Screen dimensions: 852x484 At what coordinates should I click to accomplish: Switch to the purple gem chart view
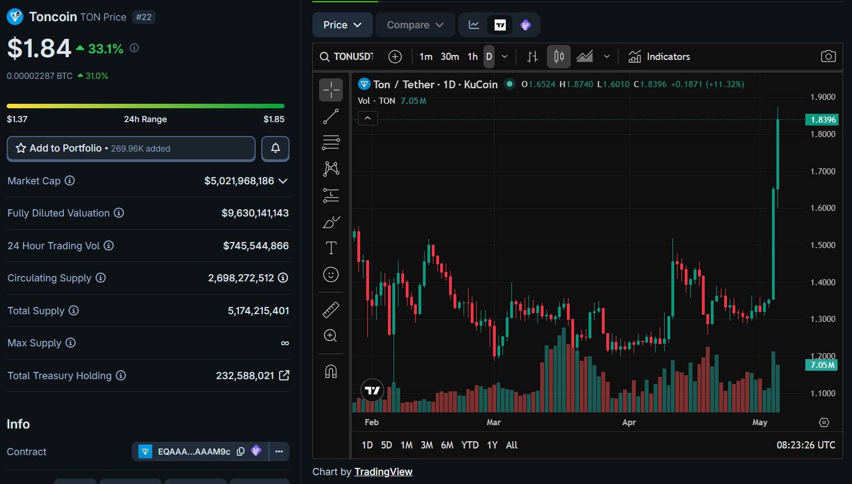point(526,25)
